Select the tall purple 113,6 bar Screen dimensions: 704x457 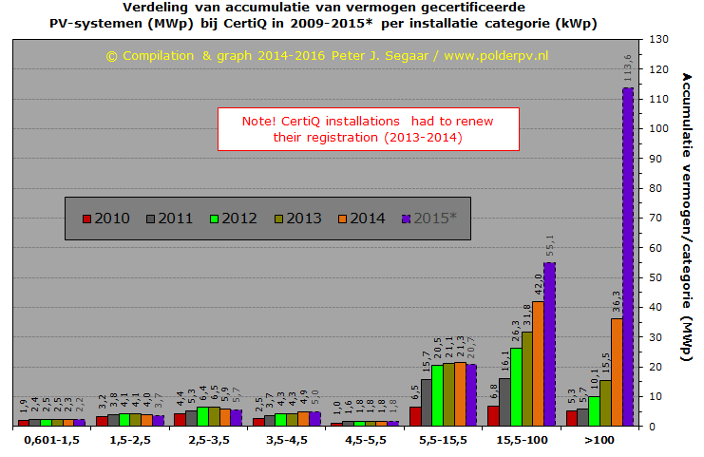628,257
